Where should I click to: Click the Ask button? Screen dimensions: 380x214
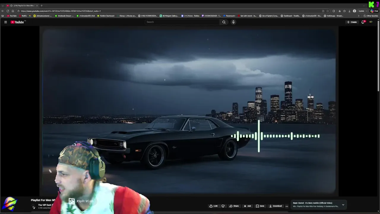coord(247,206)
